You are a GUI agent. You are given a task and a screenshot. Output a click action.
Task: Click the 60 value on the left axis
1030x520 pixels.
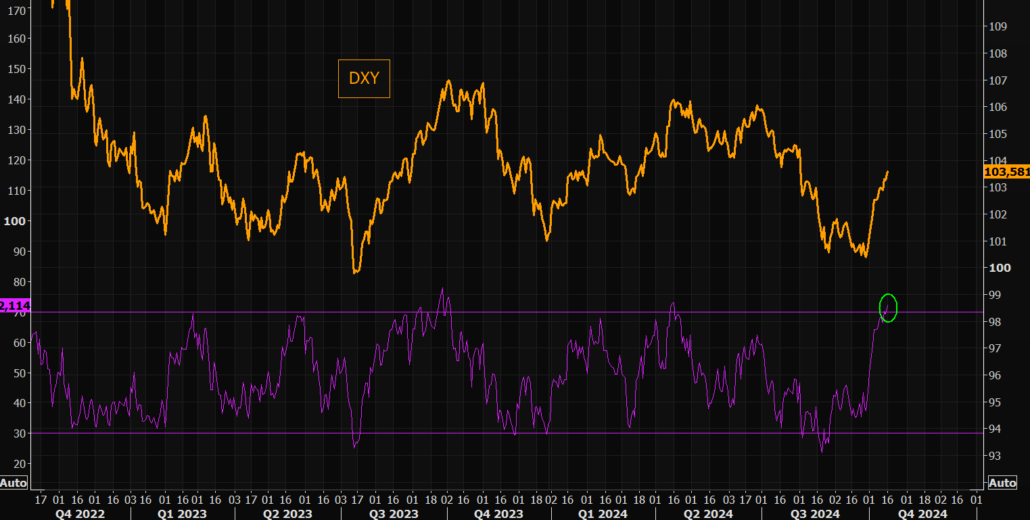pos(20,343)
